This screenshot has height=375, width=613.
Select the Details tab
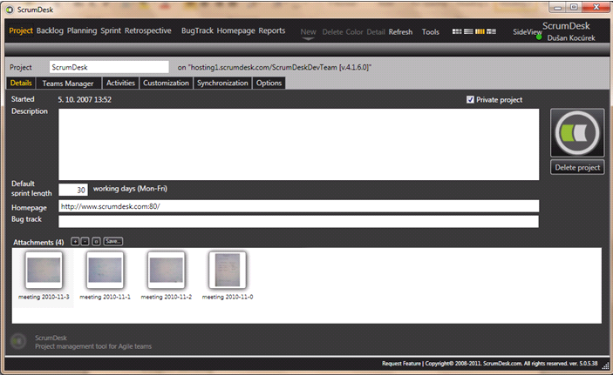pyautogui.click(x=21, y=84)
